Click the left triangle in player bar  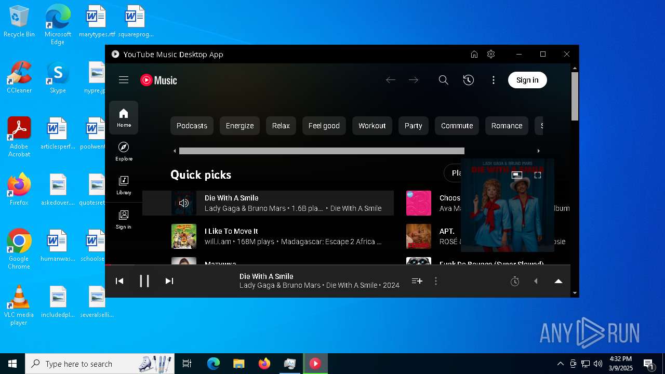pos(536,281)
